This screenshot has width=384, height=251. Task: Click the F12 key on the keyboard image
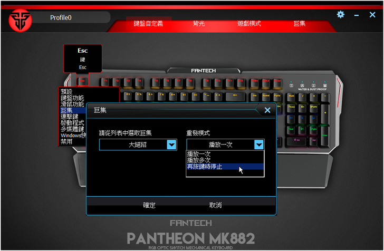241,82
